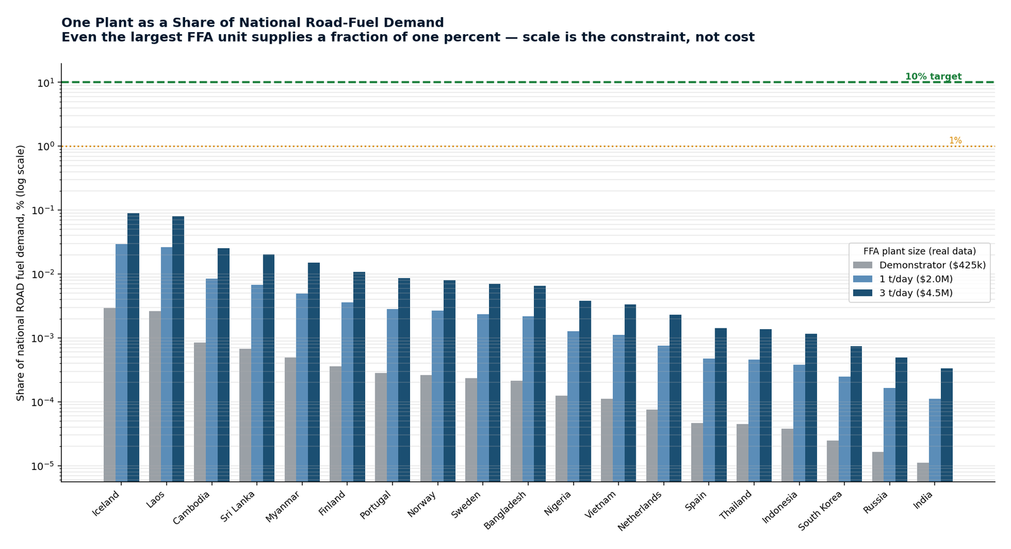Click Laos's light blue 1 t/day bar

point(167,365)
